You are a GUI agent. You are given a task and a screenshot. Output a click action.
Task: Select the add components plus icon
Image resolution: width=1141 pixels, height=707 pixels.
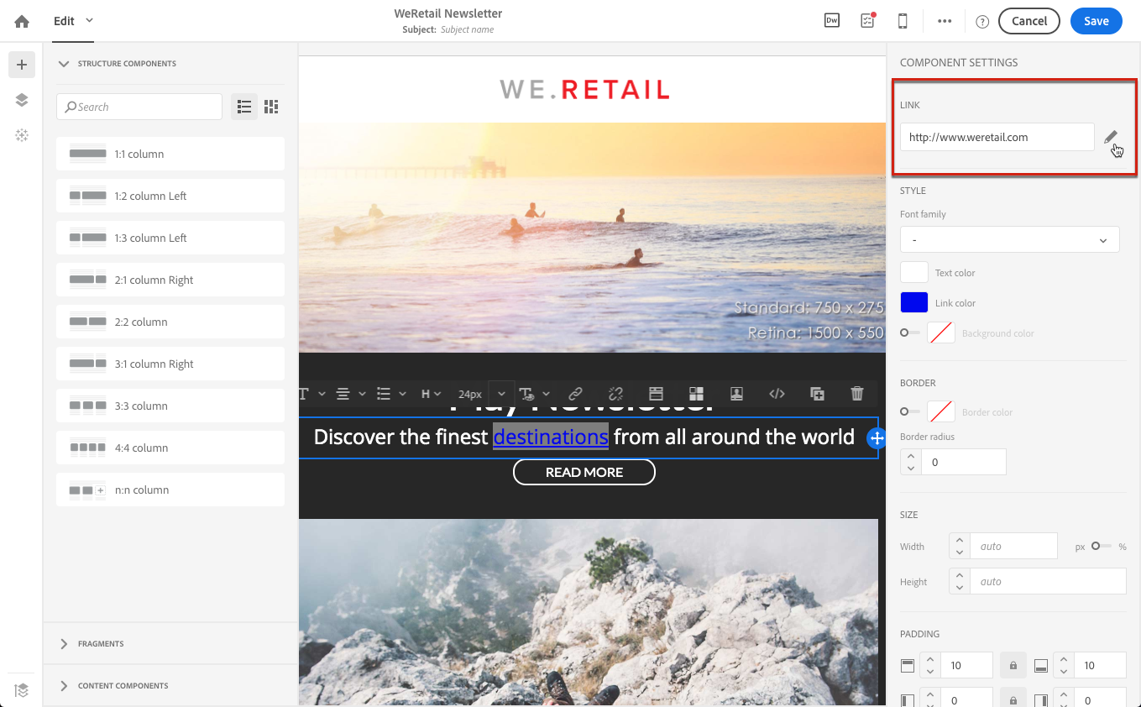[x=22, y=65]
